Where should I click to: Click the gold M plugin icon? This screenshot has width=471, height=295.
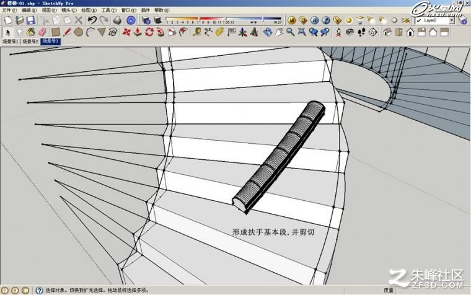(x=292, y=20)
